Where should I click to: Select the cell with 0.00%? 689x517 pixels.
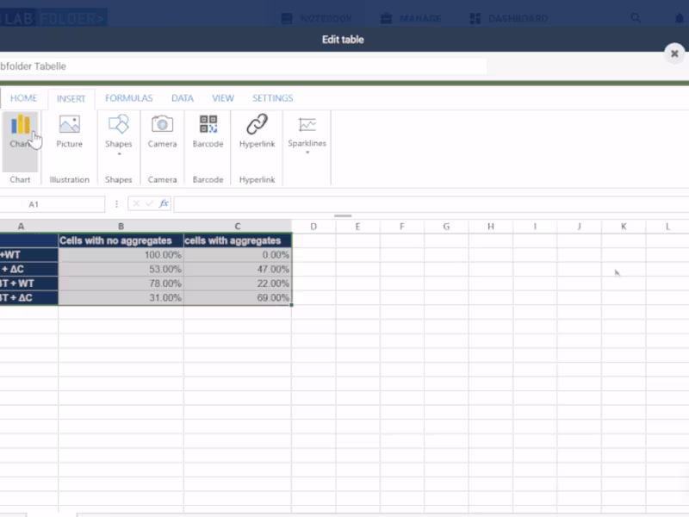coord(238,255)
